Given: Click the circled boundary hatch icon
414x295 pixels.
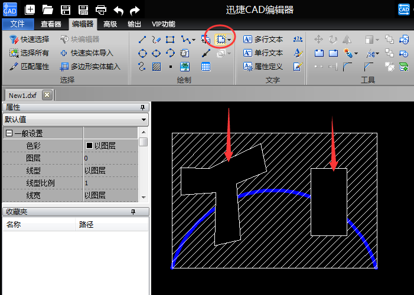Looking at the screenshot, I should (x=221, y=40).
